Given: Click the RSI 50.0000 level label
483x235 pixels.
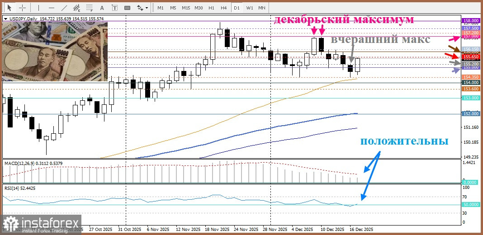Looking at the screenshot, I should click(x=471, y=205).
